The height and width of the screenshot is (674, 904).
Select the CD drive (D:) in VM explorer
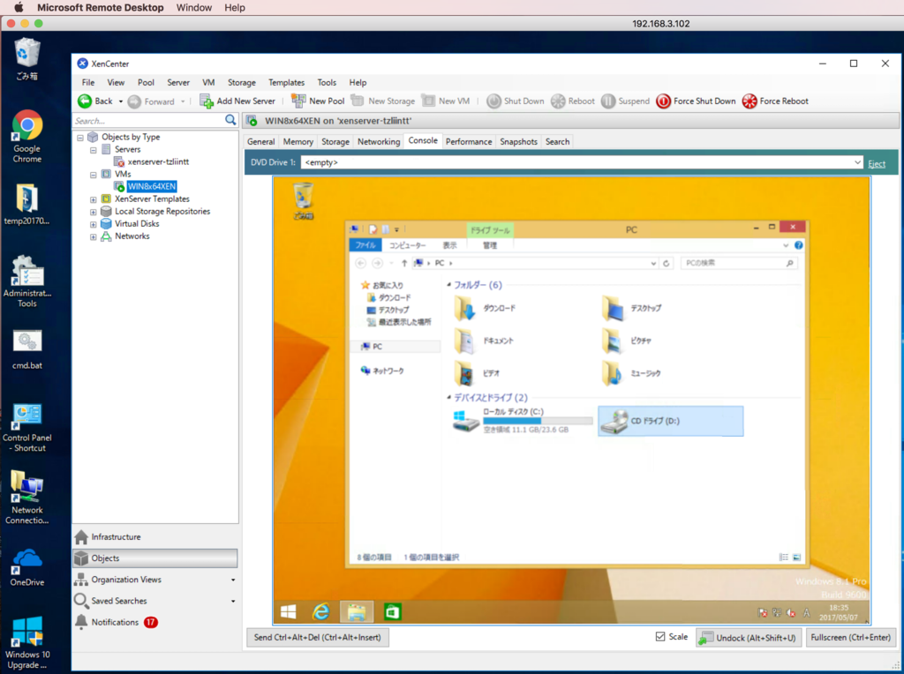tap(671, 421)
